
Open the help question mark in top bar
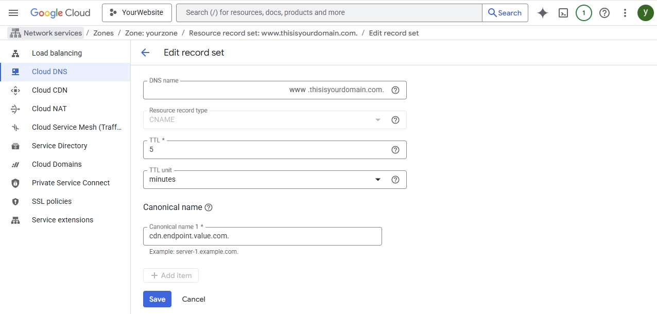604,13
